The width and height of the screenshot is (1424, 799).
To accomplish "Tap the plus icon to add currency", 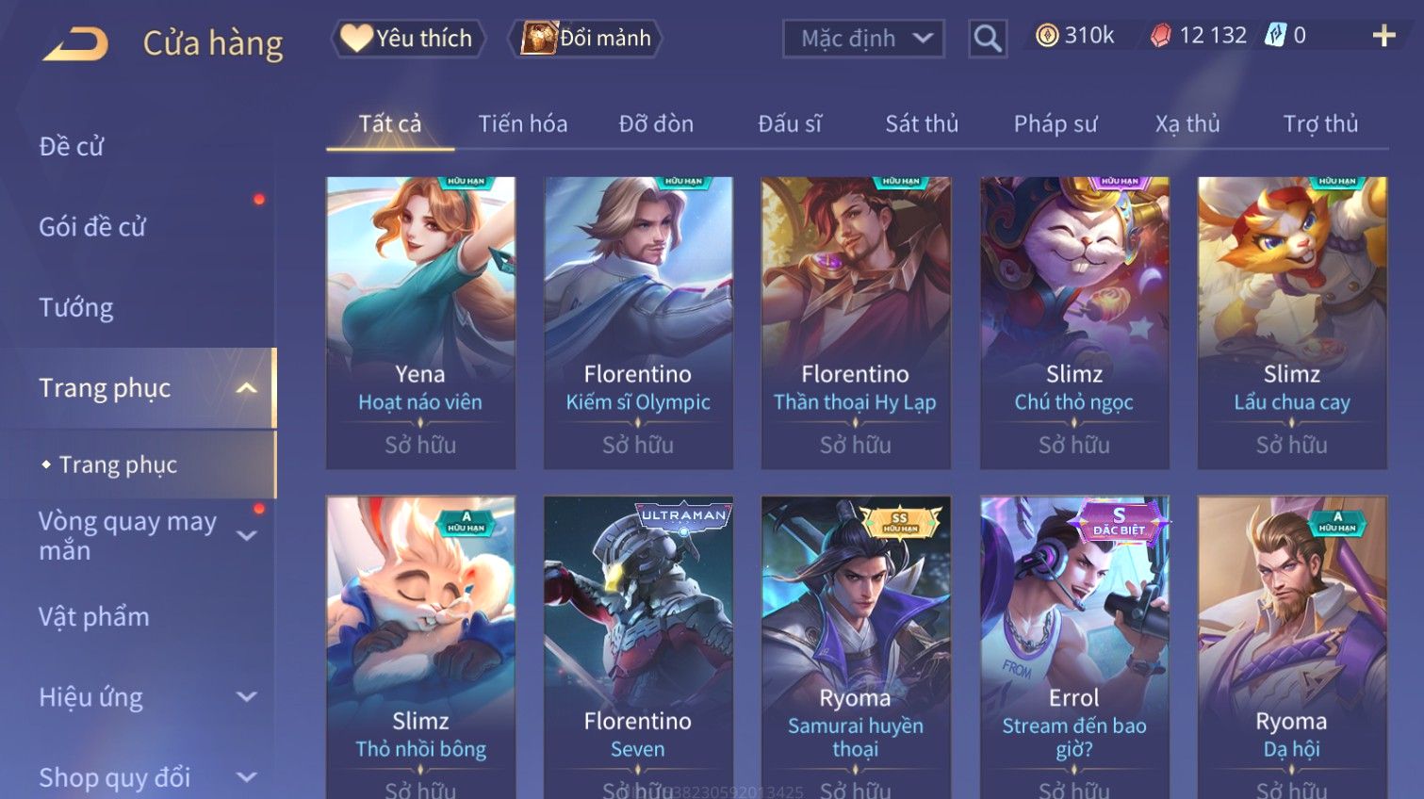I will click(1383, 36).
